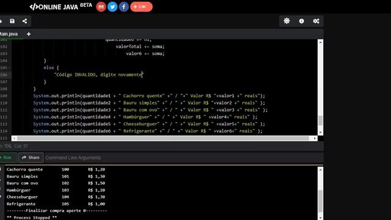This screenshot has width=391, height=220.
Task: Click the println line with "Bauru simples"
Action: click(149, 103)
